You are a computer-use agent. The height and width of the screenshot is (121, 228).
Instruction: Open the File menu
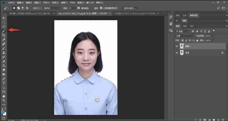[x=11, y=3]
